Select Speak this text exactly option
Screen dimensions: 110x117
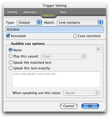(x=11, y=68)
